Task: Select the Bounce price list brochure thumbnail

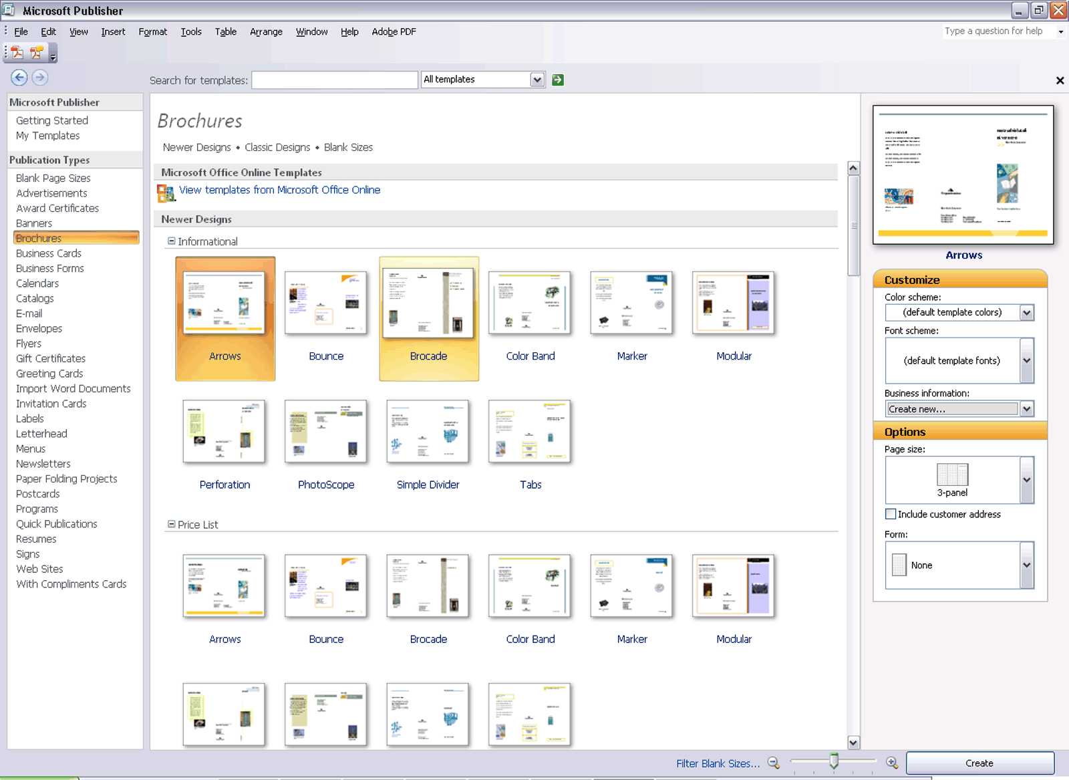Action: tap(326, 586)
